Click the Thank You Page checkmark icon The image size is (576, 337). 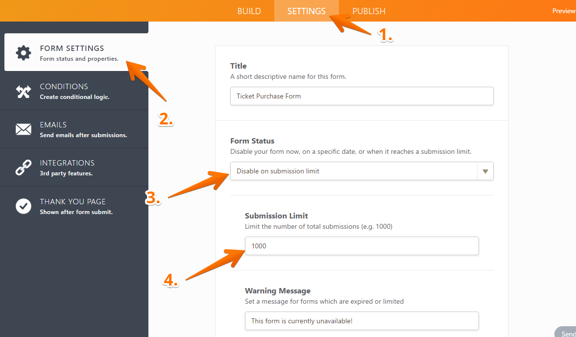click(x=24, y=206)
